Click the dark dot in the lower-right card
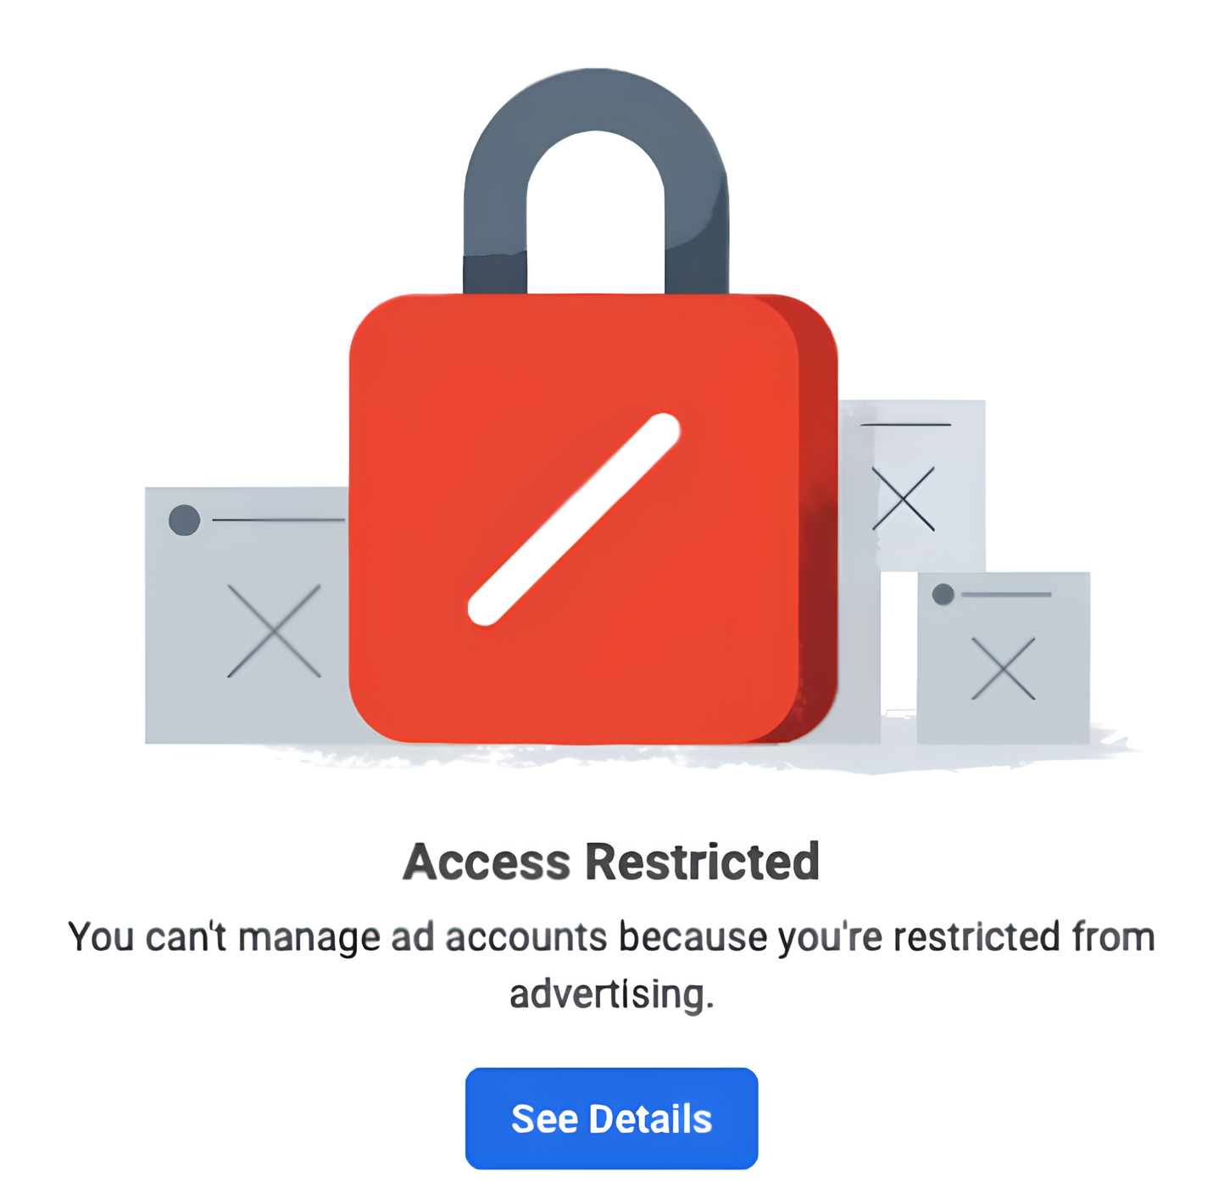This screenshot has width=1224, height=1194. click(943, 594)
